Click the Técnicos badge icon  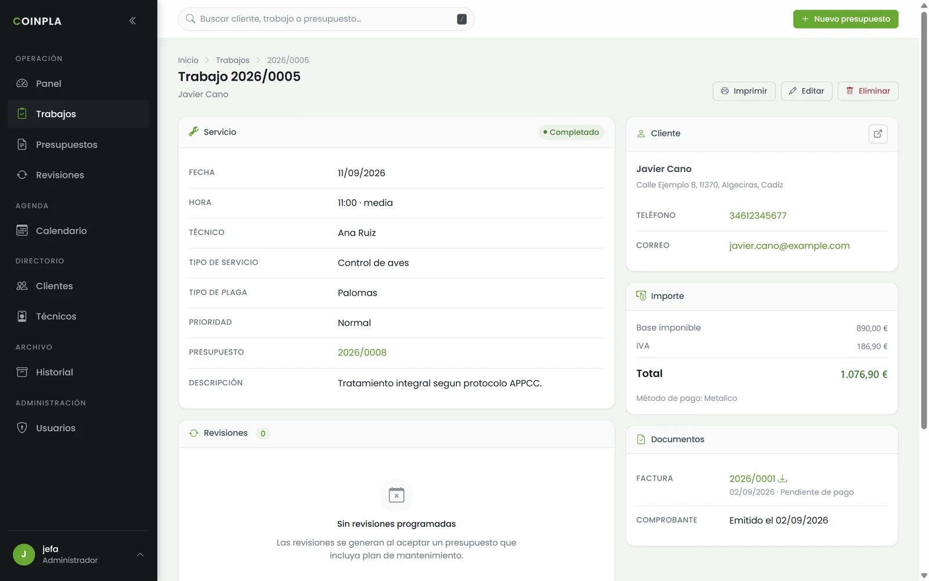(x=22, y=316)
